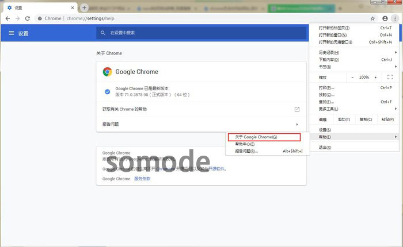This screenshot has height=247, width=403.
Task: Increase zoom with the plus button
Action: pyautogui.click(x=375, y=77)
